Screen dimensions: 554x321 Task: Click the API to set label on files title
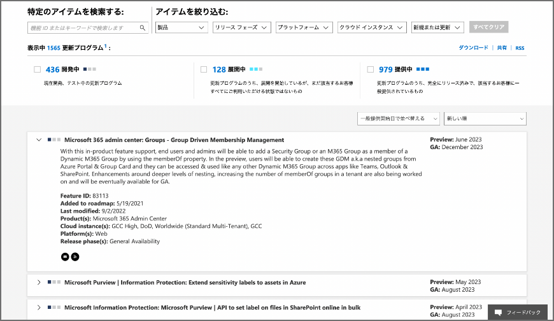point(212,308)
